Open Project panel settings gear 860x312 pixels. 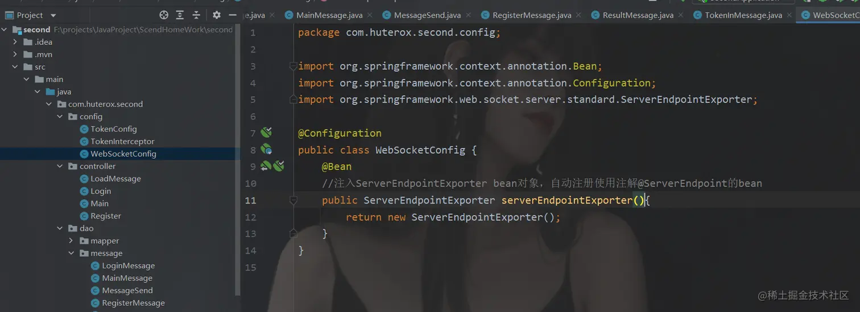[x=217, y=15]
